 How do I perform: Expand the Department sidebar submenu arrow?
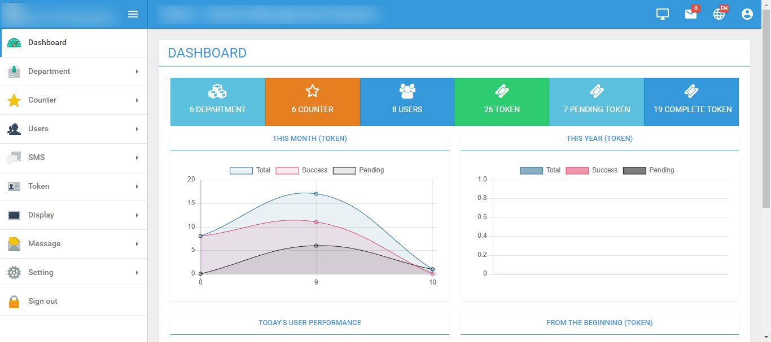(x=137, y=72)
